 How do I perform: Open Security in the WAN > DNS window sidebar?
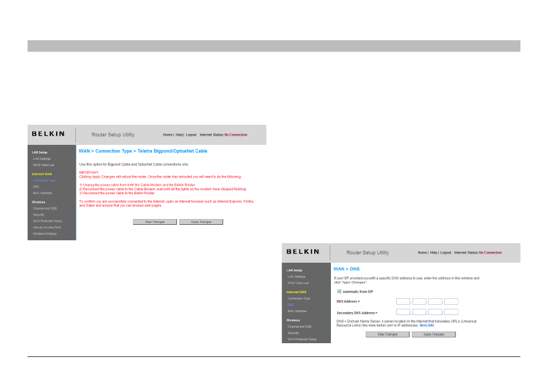click(293, 333)
